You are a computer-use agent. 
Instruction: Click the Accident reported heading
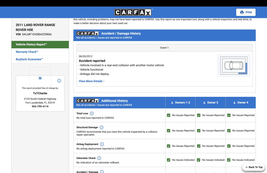point(92,61)
